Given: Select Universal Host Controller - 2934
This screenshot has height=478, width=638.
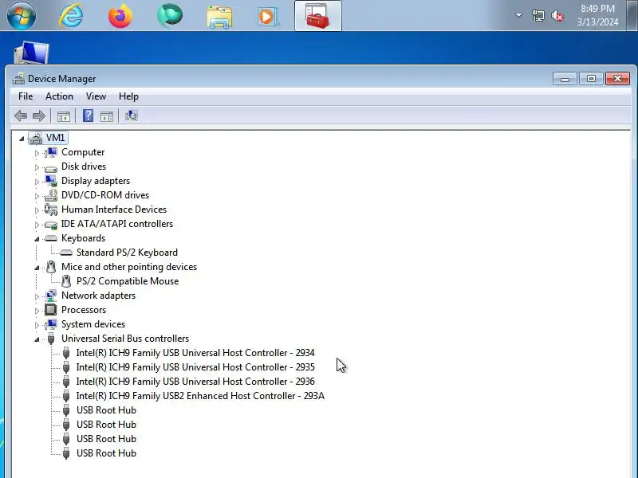Looking at the screenshot, I should pyautogui.click(x=195, y=353).
